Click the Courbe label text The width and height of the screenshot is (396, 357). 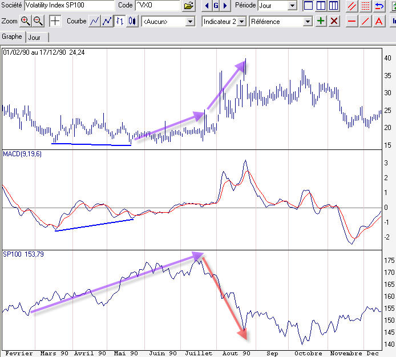76,21
